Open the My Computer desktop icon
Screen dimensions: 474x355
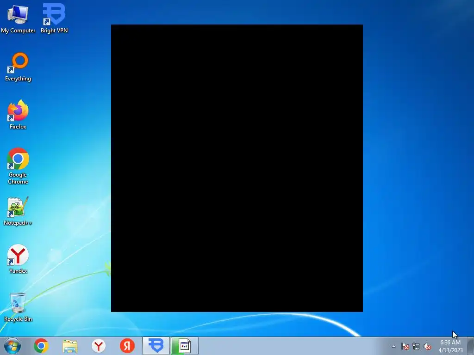[18, 18]
